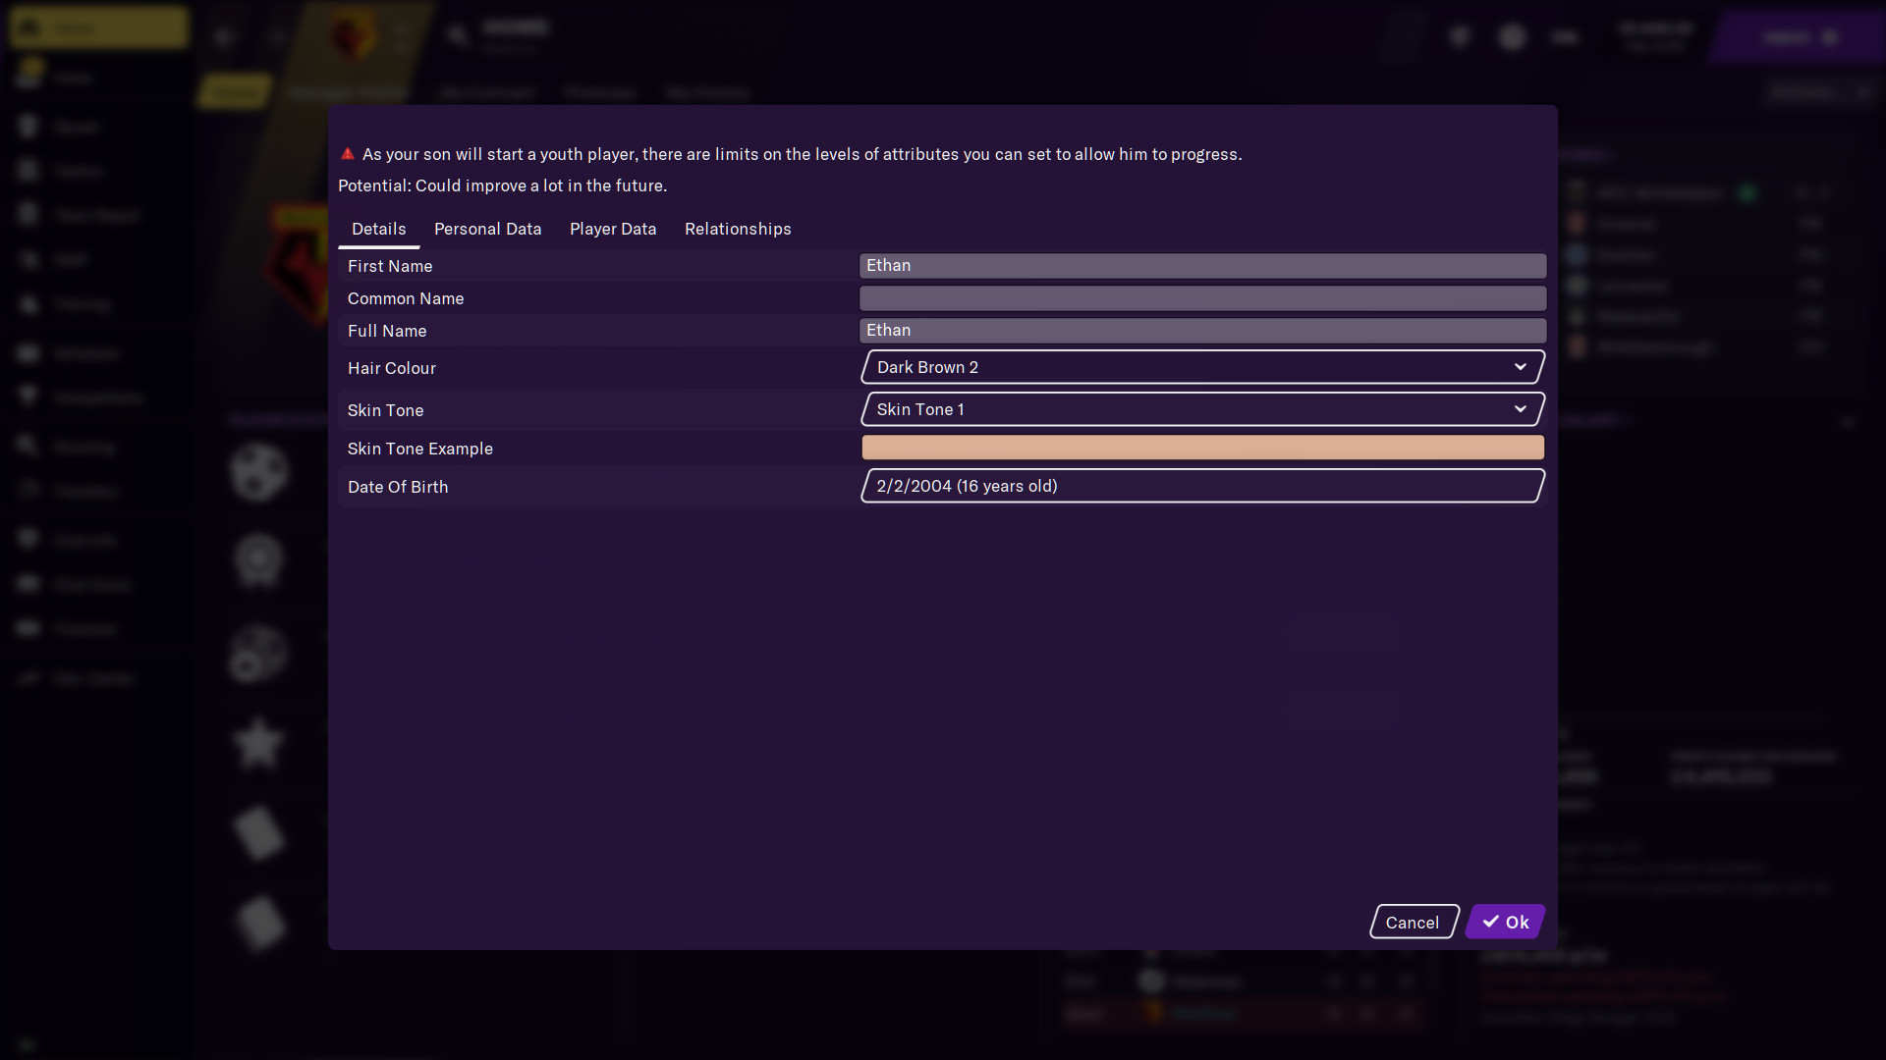
Task: Click the Hair Colour chevron arrow
Action: 1520,367
